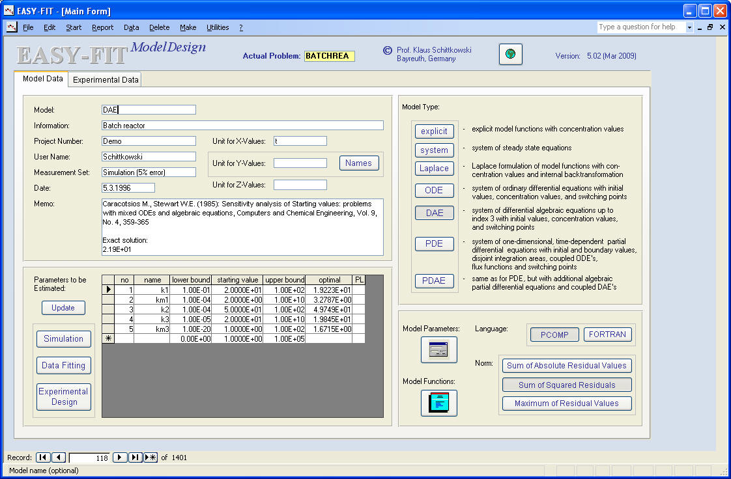Click the Data Fitting button
Viewport: 731px width, 479px height.
pyautogui.click(x=63, y=365)
